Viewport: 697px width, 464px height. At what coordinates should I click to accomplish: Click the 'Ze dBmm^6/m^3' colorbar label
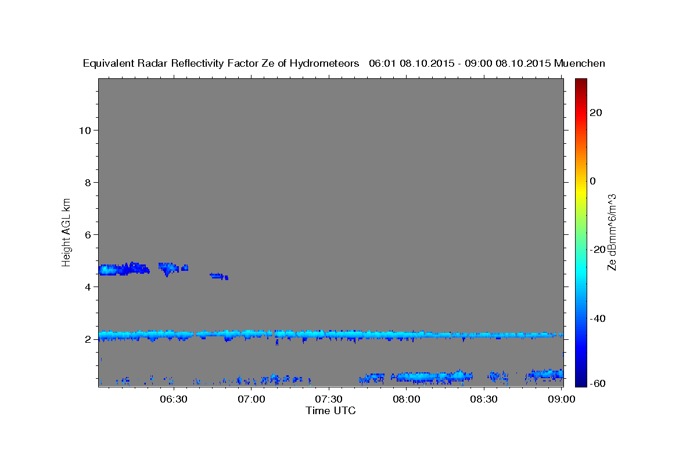click(612, 231)
